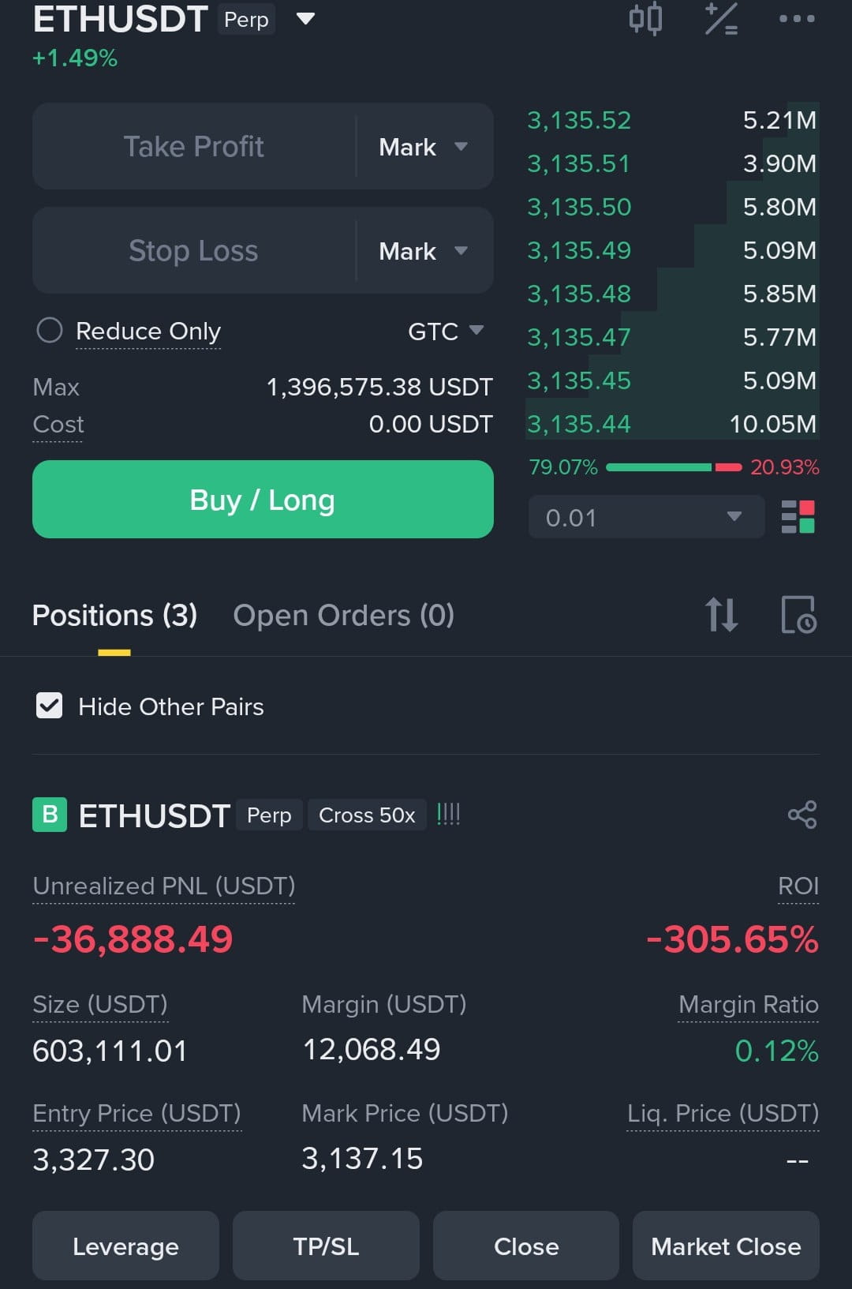Image resolution: width=852 pixels, height=1289 pixels.
Task: Expand the ETHUSDT pair selector arrow
Action: pyautogui.click(x=305, y=19)
